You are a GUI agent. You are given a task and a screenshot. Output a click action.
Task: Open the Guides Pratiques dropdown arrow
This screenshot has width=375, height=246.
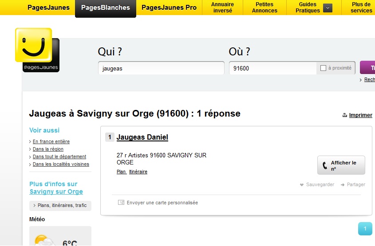[328, 8]
